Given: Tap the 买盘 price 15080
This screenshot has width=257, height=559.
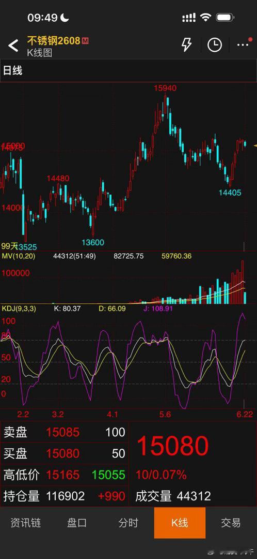Looking at the screenshot, I should click(x=62, y=453).
